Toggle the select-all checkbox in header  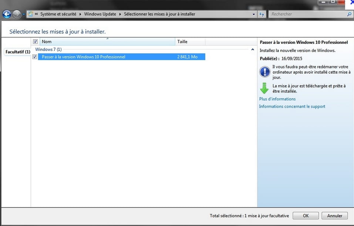coord(35,42)
